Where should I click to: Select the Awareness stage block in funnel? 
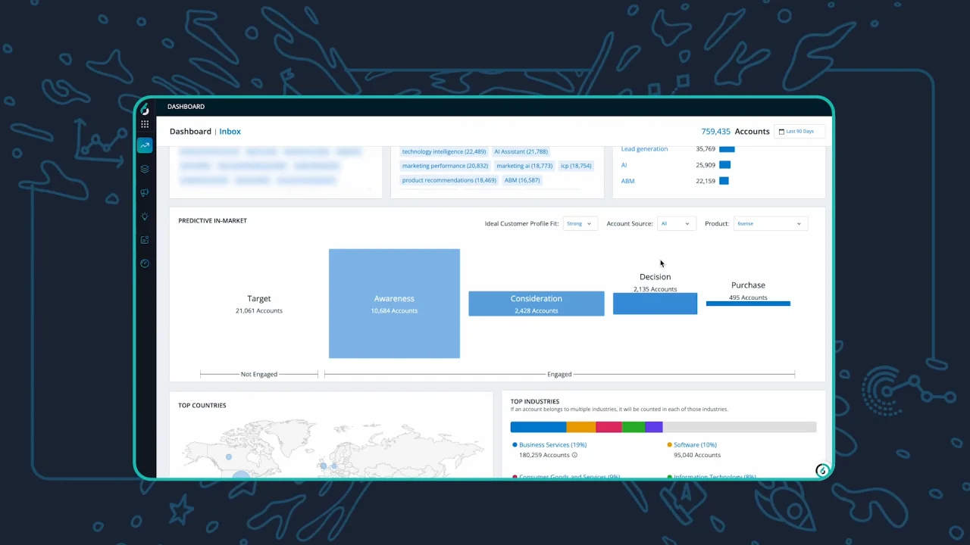[x=394, y=304]
